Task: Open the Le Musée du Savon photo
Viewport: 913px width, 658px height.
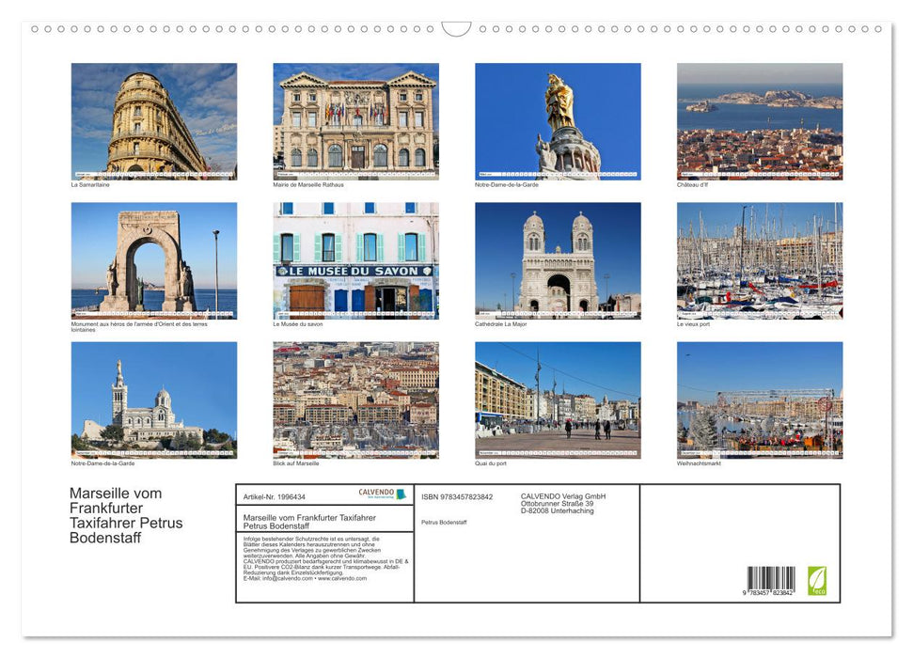Action: pos(355,259)
